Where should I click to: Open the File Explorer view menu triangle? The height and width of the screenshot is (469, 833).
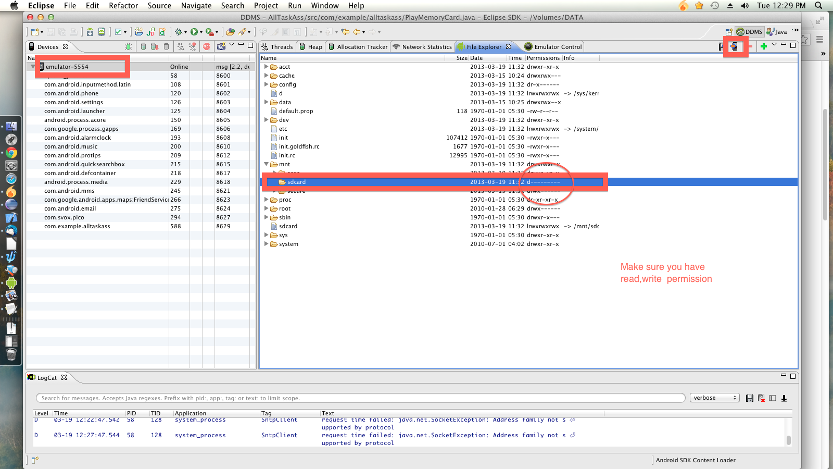point(774,45)
